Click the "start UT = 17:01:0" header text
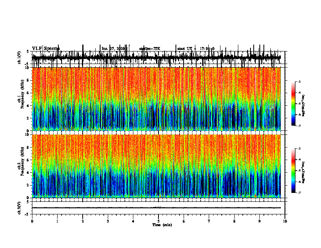321x248 pixels. tap(196, 49)
